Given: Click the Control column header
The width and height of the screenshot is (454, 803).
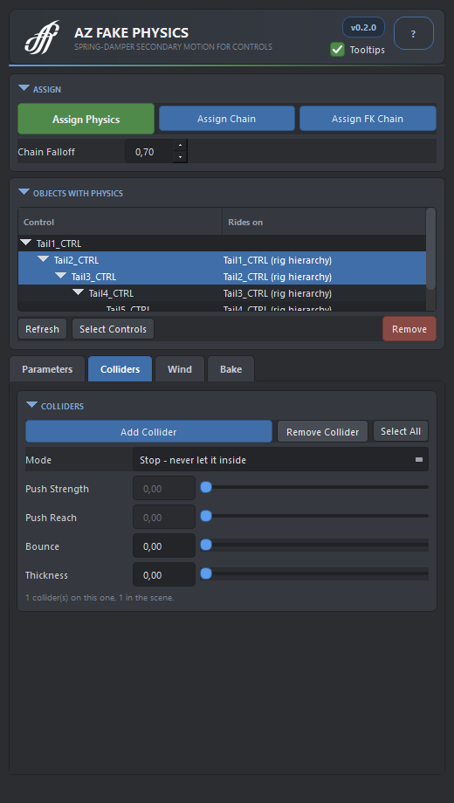Looking at the screenshot, I should 120,222.
